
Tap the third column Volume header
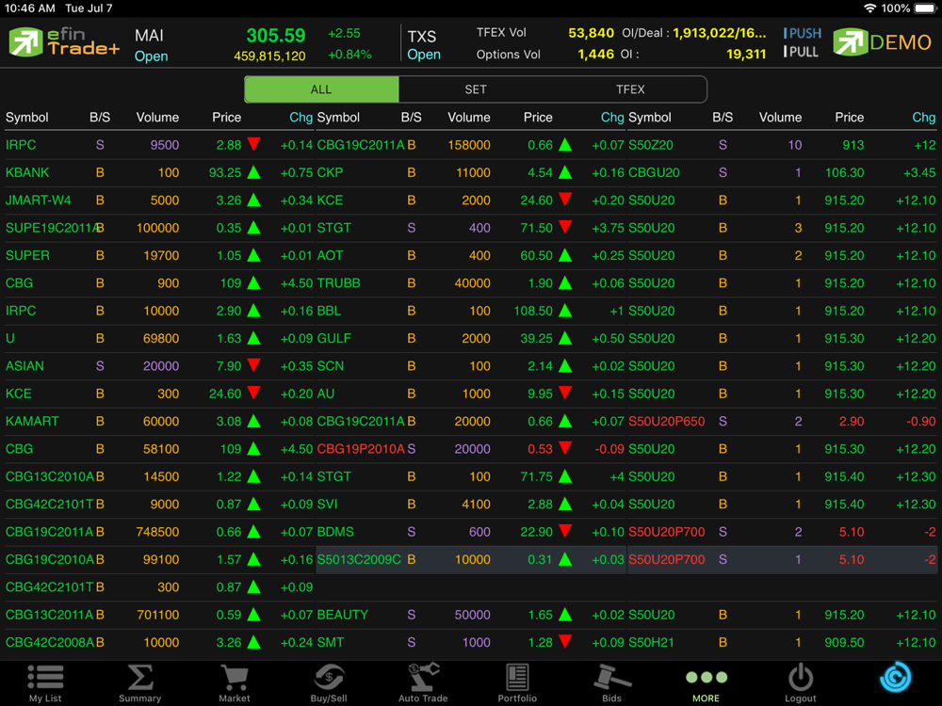coord(780,117)
